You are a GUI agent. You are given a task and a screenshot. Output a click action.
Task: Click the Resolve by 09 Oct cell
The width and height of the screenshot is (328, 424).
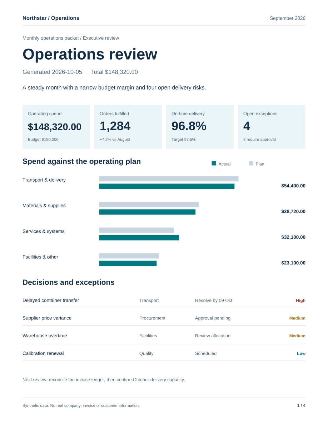click(x=214, y=301)
